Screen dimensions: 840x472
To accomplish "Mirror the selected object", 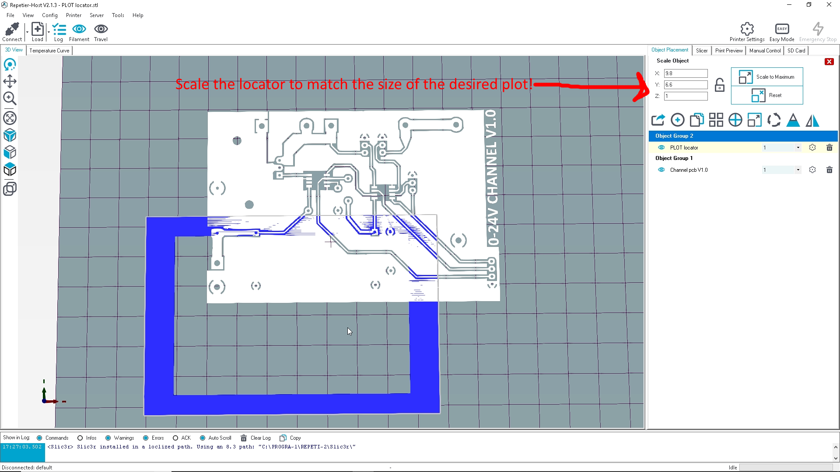I will pos(812,120).
